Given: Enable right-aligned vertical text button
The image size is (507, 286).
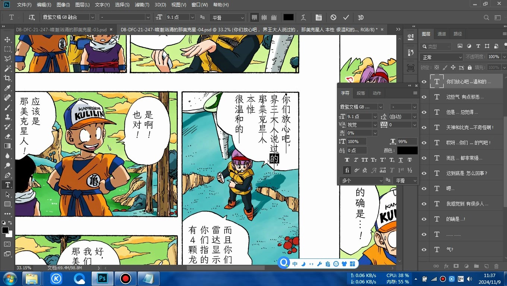Looking at the screenshot, I should pos(274,17).
